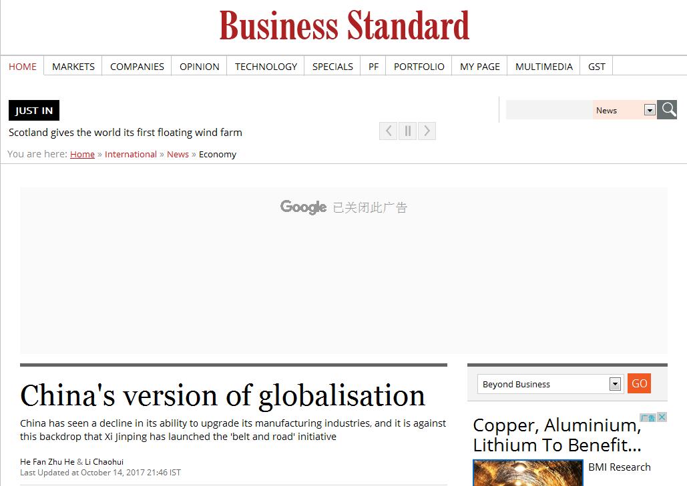Select the TECHNOLOGY tab
The height and width of the screenshot is (486, 687).
266,67
